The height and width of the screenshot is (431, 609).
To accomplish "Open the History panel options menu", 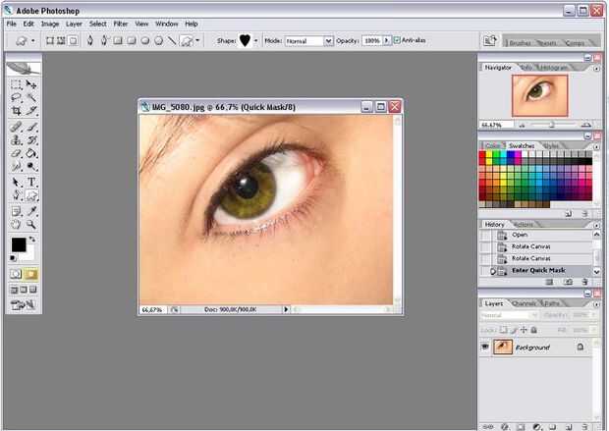I will (596, 225).
